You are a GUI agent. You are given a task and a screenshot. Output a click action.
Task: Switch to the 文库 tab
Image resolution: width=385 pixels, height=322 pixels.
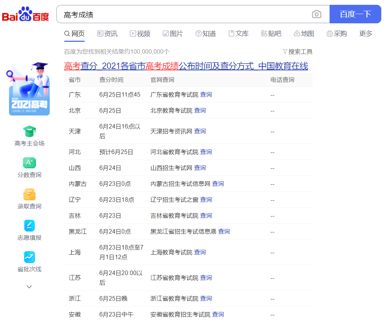pyautogui.click(x=238, y=33)
